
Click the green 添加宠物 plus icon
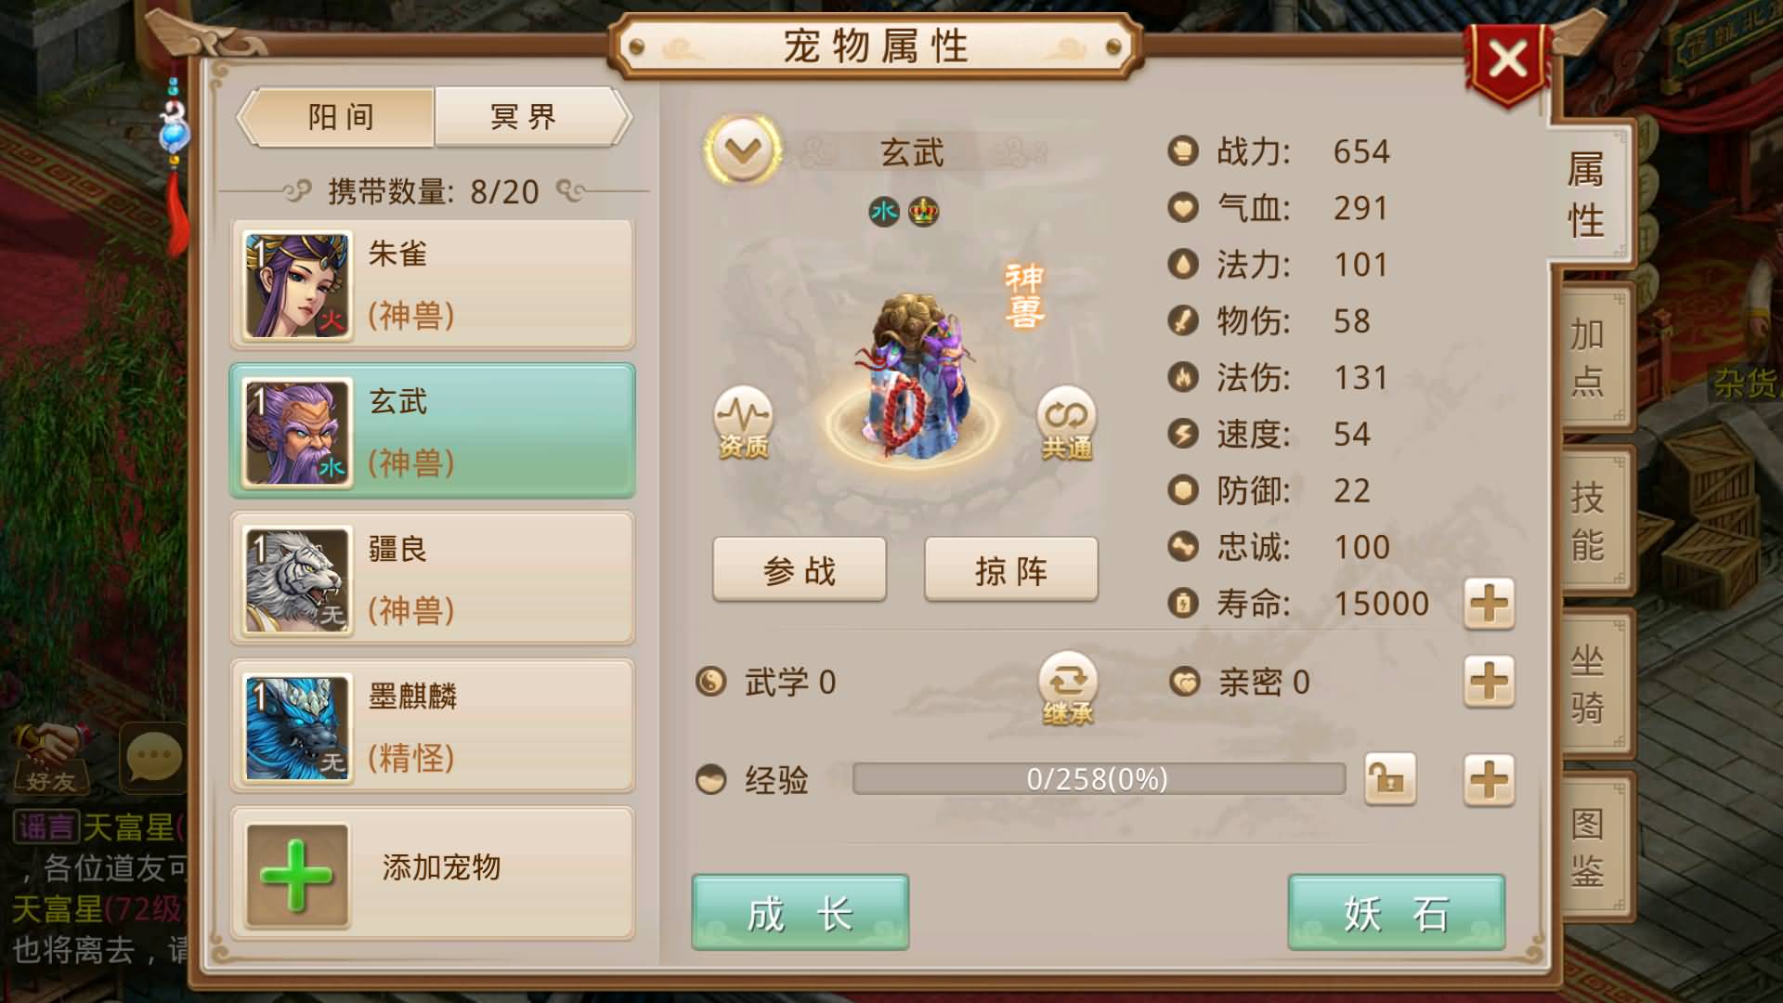[297, 875]
